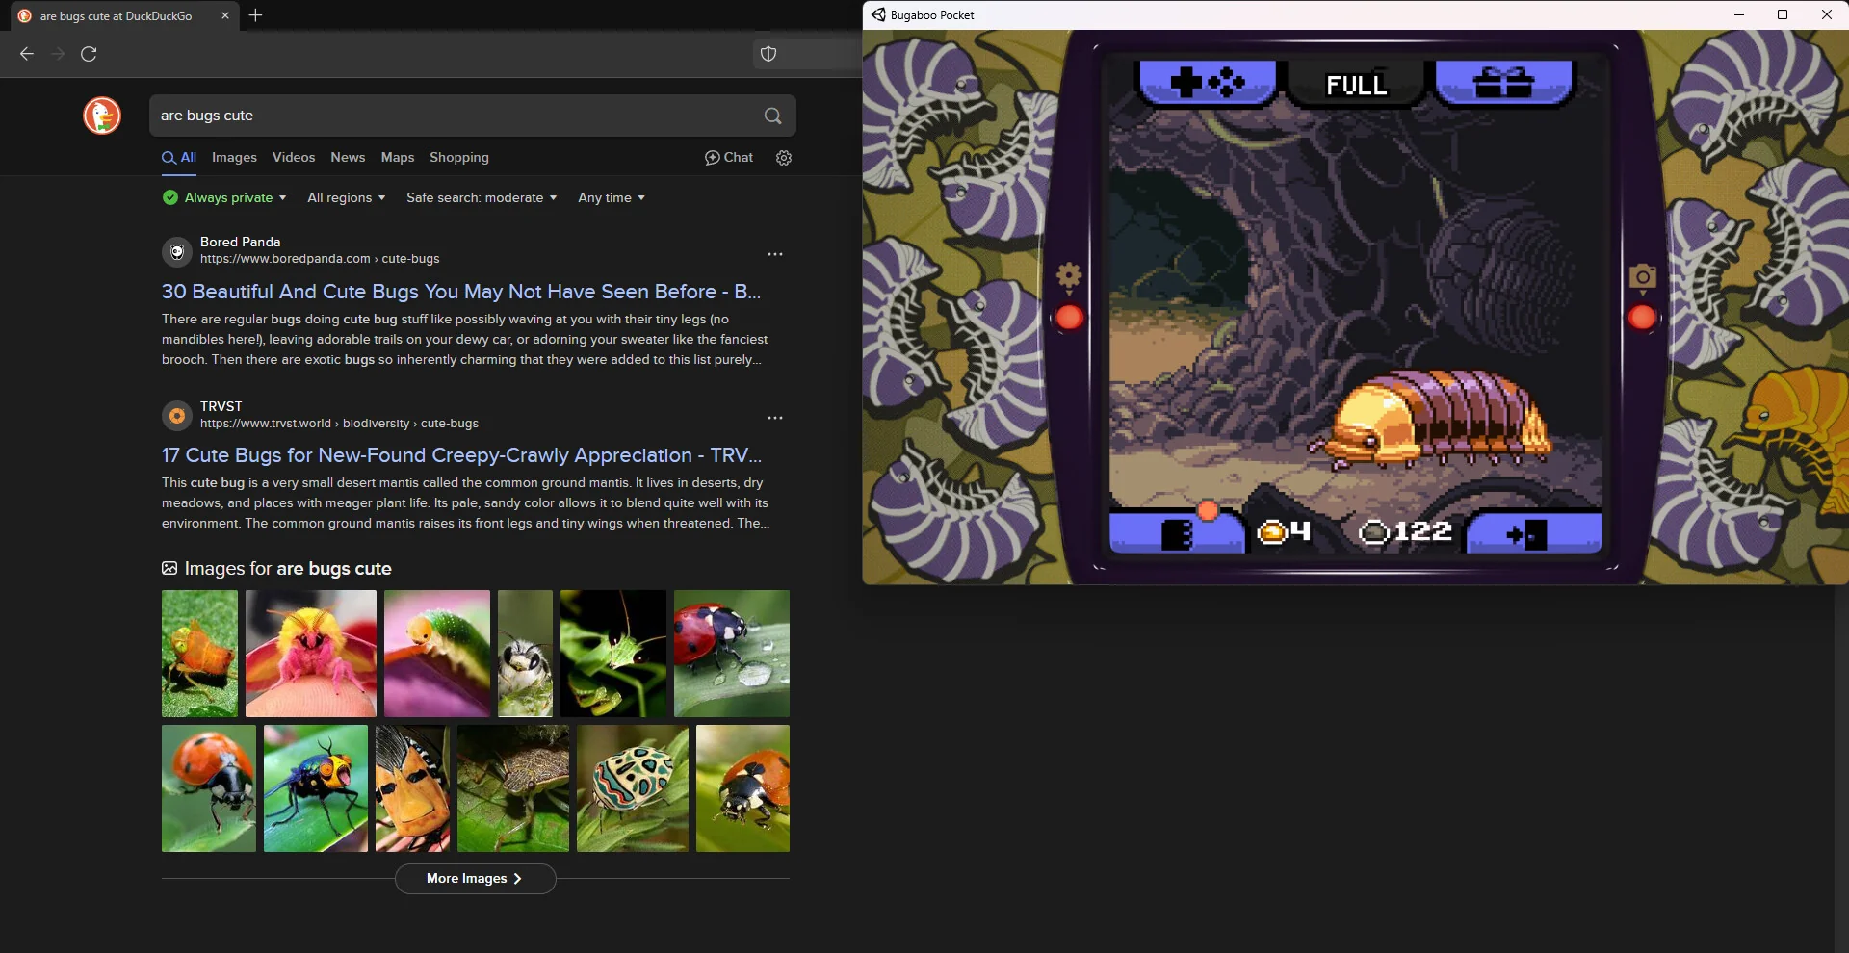The image size is (1849, 953).
Task: Click the bottom-right blue add bug button
Action: coord(1531,533)
